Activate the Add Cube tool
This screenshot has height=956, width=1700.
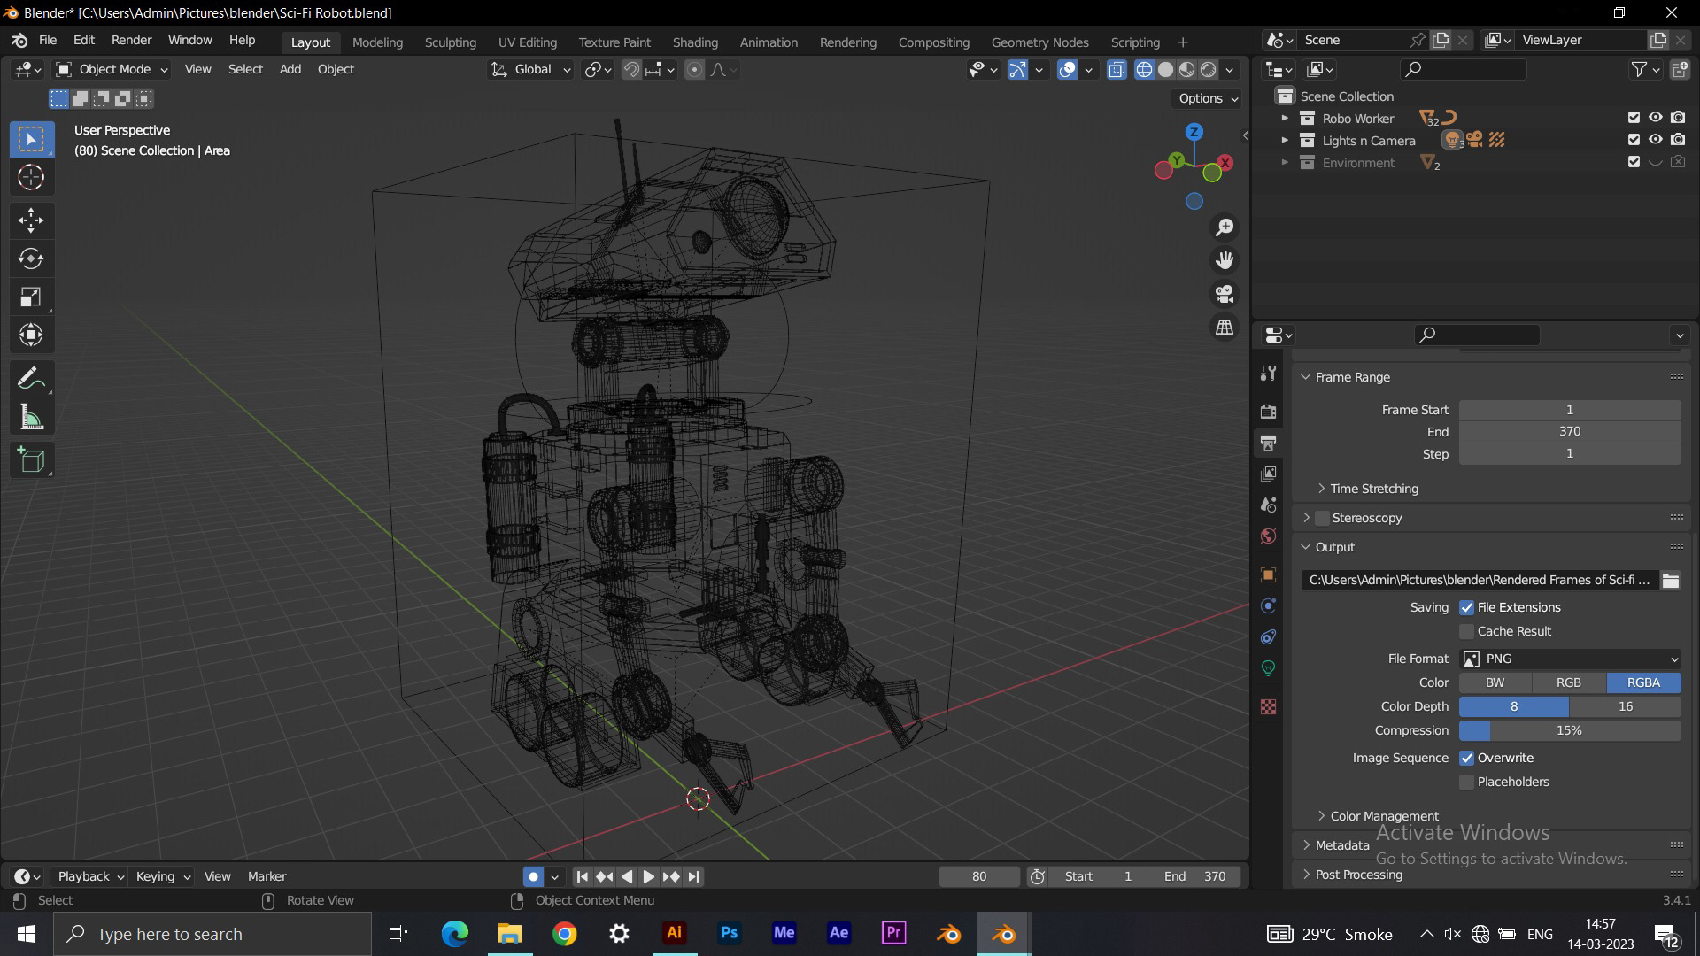(31, 460)
